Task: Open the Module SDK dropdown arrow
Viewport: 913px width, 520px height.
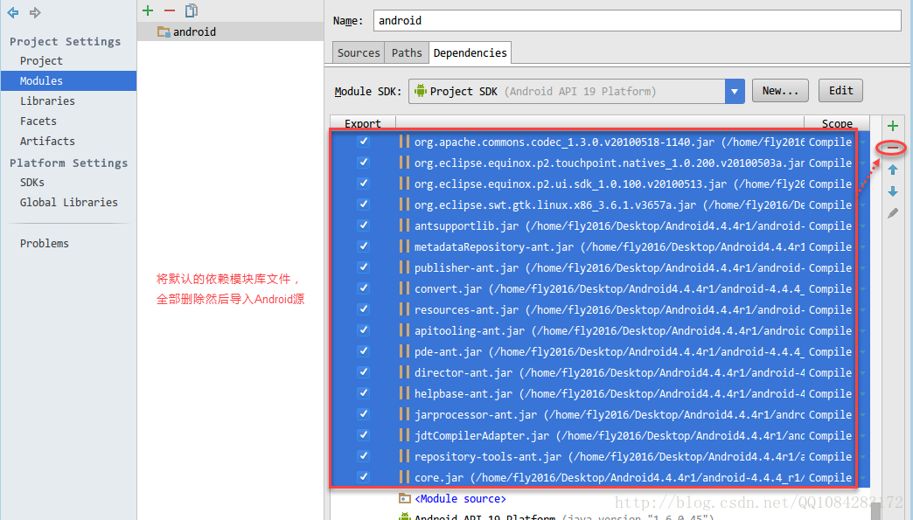Action: pos(735,91)
